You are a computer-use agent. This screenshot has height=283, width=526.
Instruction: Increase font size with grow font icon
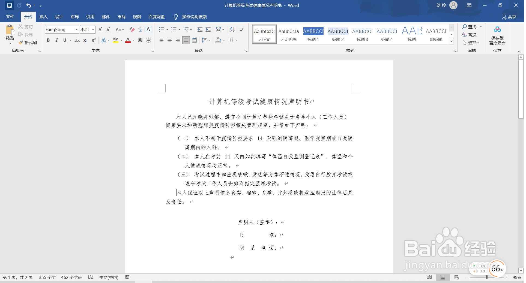click(x=100, y=29)
